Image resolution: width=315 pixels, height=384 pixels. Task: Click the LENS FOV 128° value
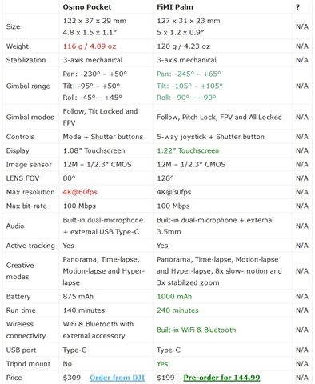[165, 178]
